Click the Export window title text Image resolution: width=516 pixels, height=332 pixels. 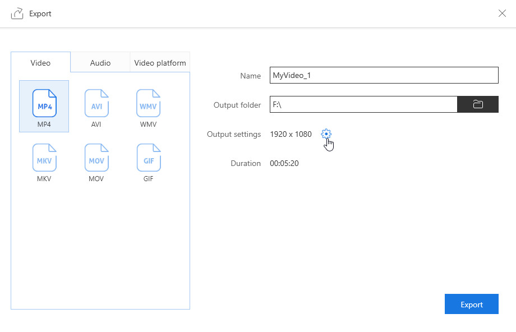click(x=40, y=13)
